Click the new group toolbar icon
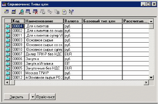The width and height of the screenshot is (158, 104). coord(7,12)
